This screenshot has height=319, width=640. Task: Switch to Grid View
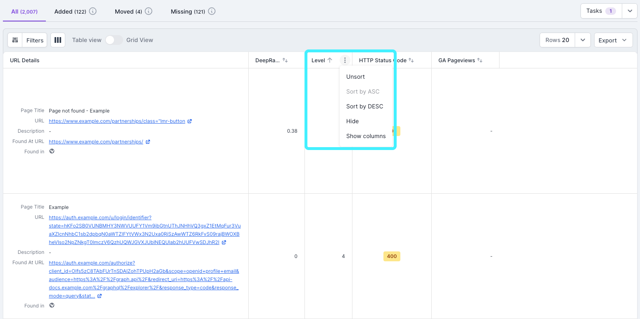114,40
